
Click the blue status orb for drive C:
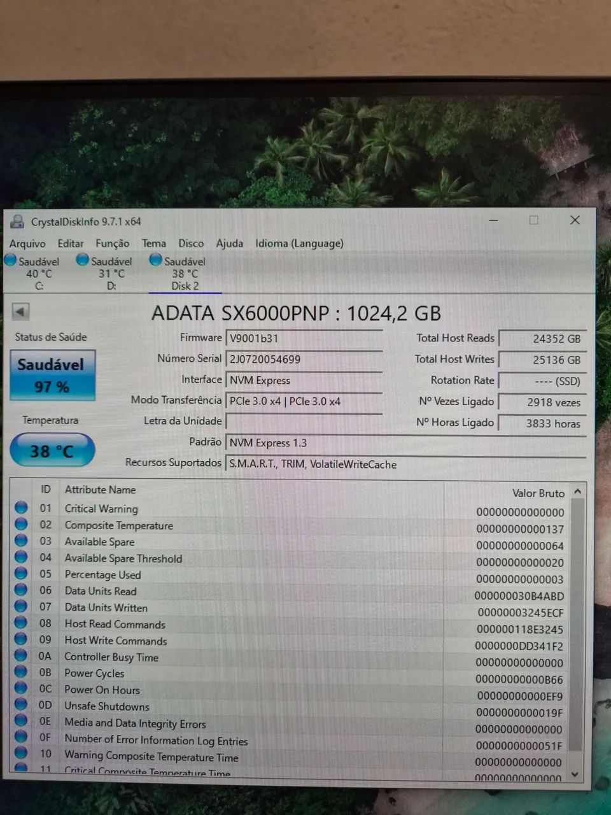(x=10, y=260)
